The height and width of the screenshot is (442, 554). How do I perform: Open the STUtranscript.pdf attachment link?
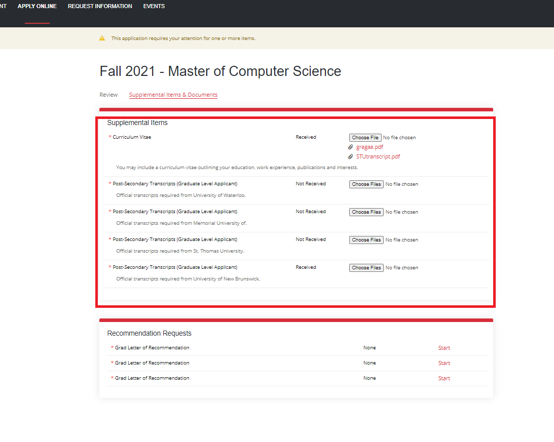378,156
